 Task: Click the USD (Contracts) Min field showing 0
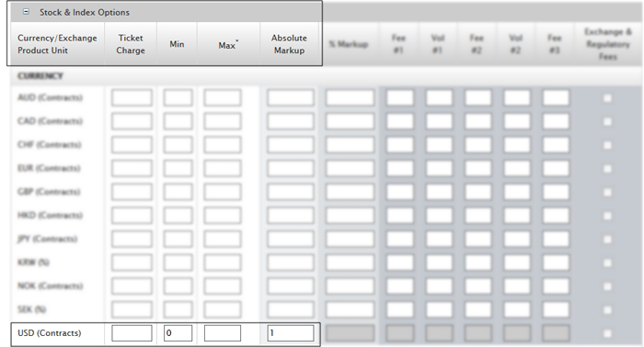point(178,333)
